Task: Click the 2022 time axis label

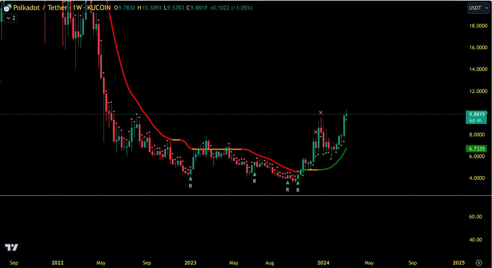Action: [x=57, y=263]
